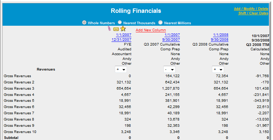Select the Nearest Millions radio button
This screenshot has height=140, width=273.
(160, 22)
